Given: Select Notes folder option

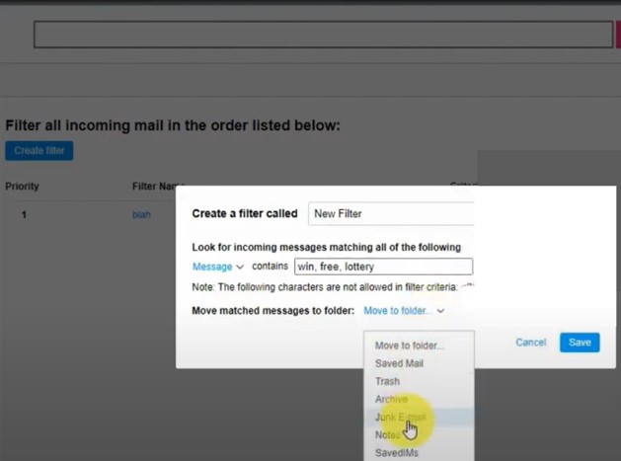Looking at the screenshot, I should click(387, 435).
